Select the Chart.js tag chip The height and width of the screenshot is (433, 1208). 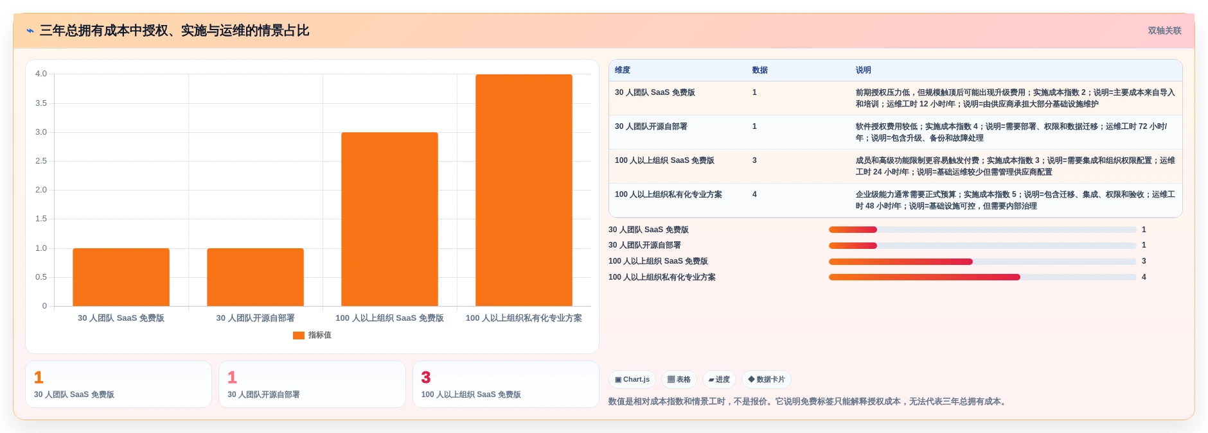632,380
